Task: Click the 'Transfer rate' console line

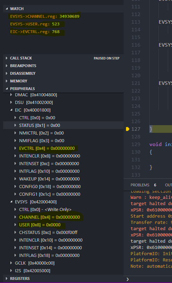Action: [151, 222]
